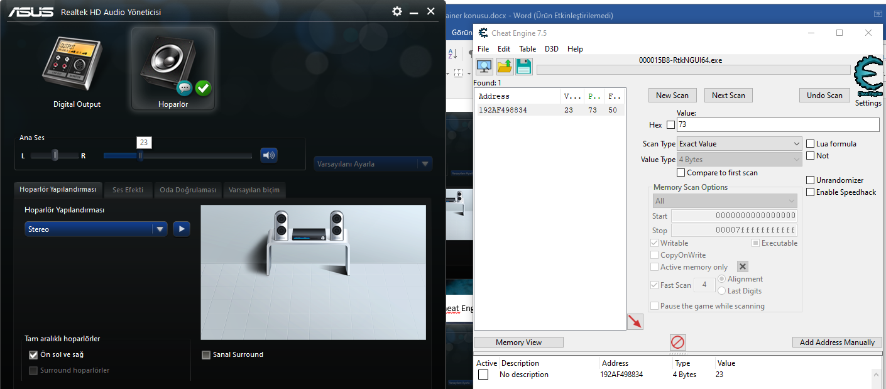Toggle Active checkbox for address 192AF498834

click(483, 375)
